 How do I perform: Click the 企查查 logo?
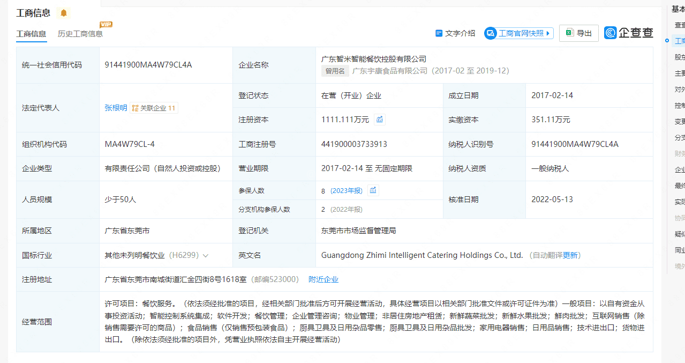[629, 33]
